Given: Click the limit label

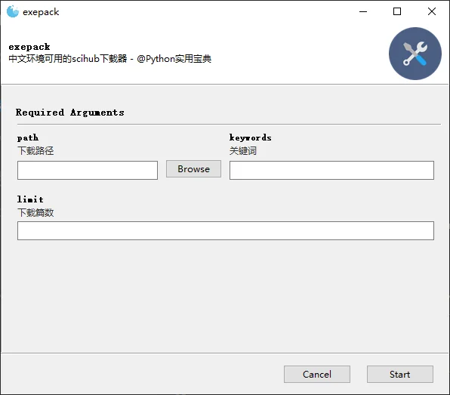Looking at the screenshot, I should (30, 199).
